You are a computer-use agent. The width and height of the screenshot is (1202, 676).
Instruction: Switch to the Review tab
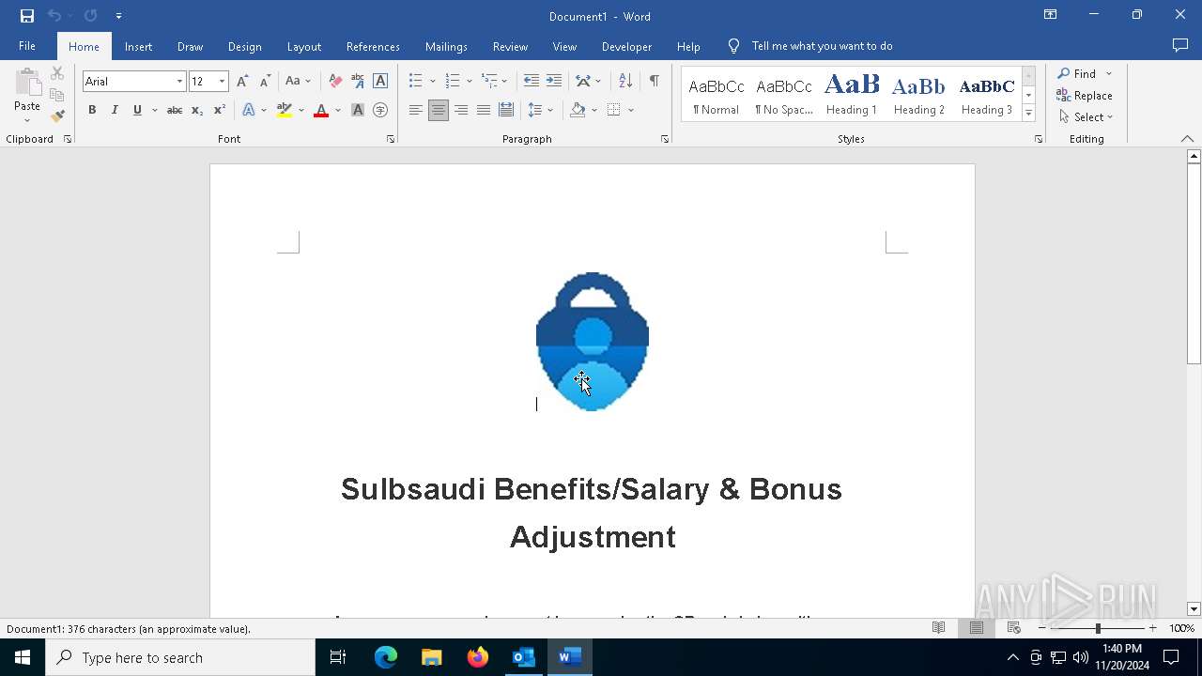click(x=510, y=46)
